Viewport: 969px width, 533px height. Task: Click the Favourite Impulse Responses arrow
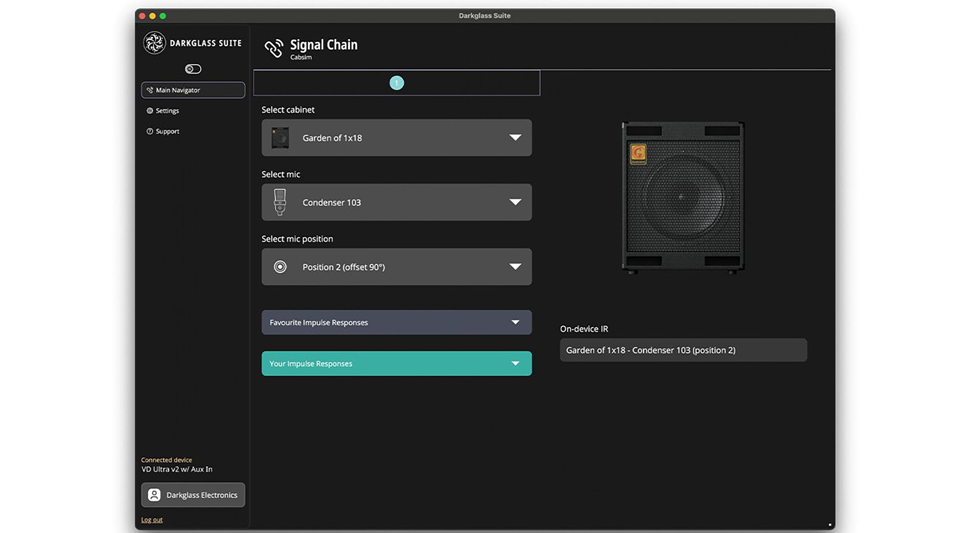click(x=515, y=322)
